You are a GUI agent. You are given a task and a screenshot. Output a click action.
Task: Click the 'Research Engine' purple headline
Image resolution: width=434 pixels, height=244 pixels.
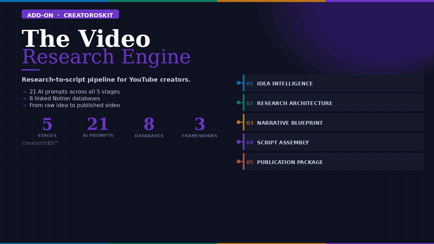pos(106,58)
